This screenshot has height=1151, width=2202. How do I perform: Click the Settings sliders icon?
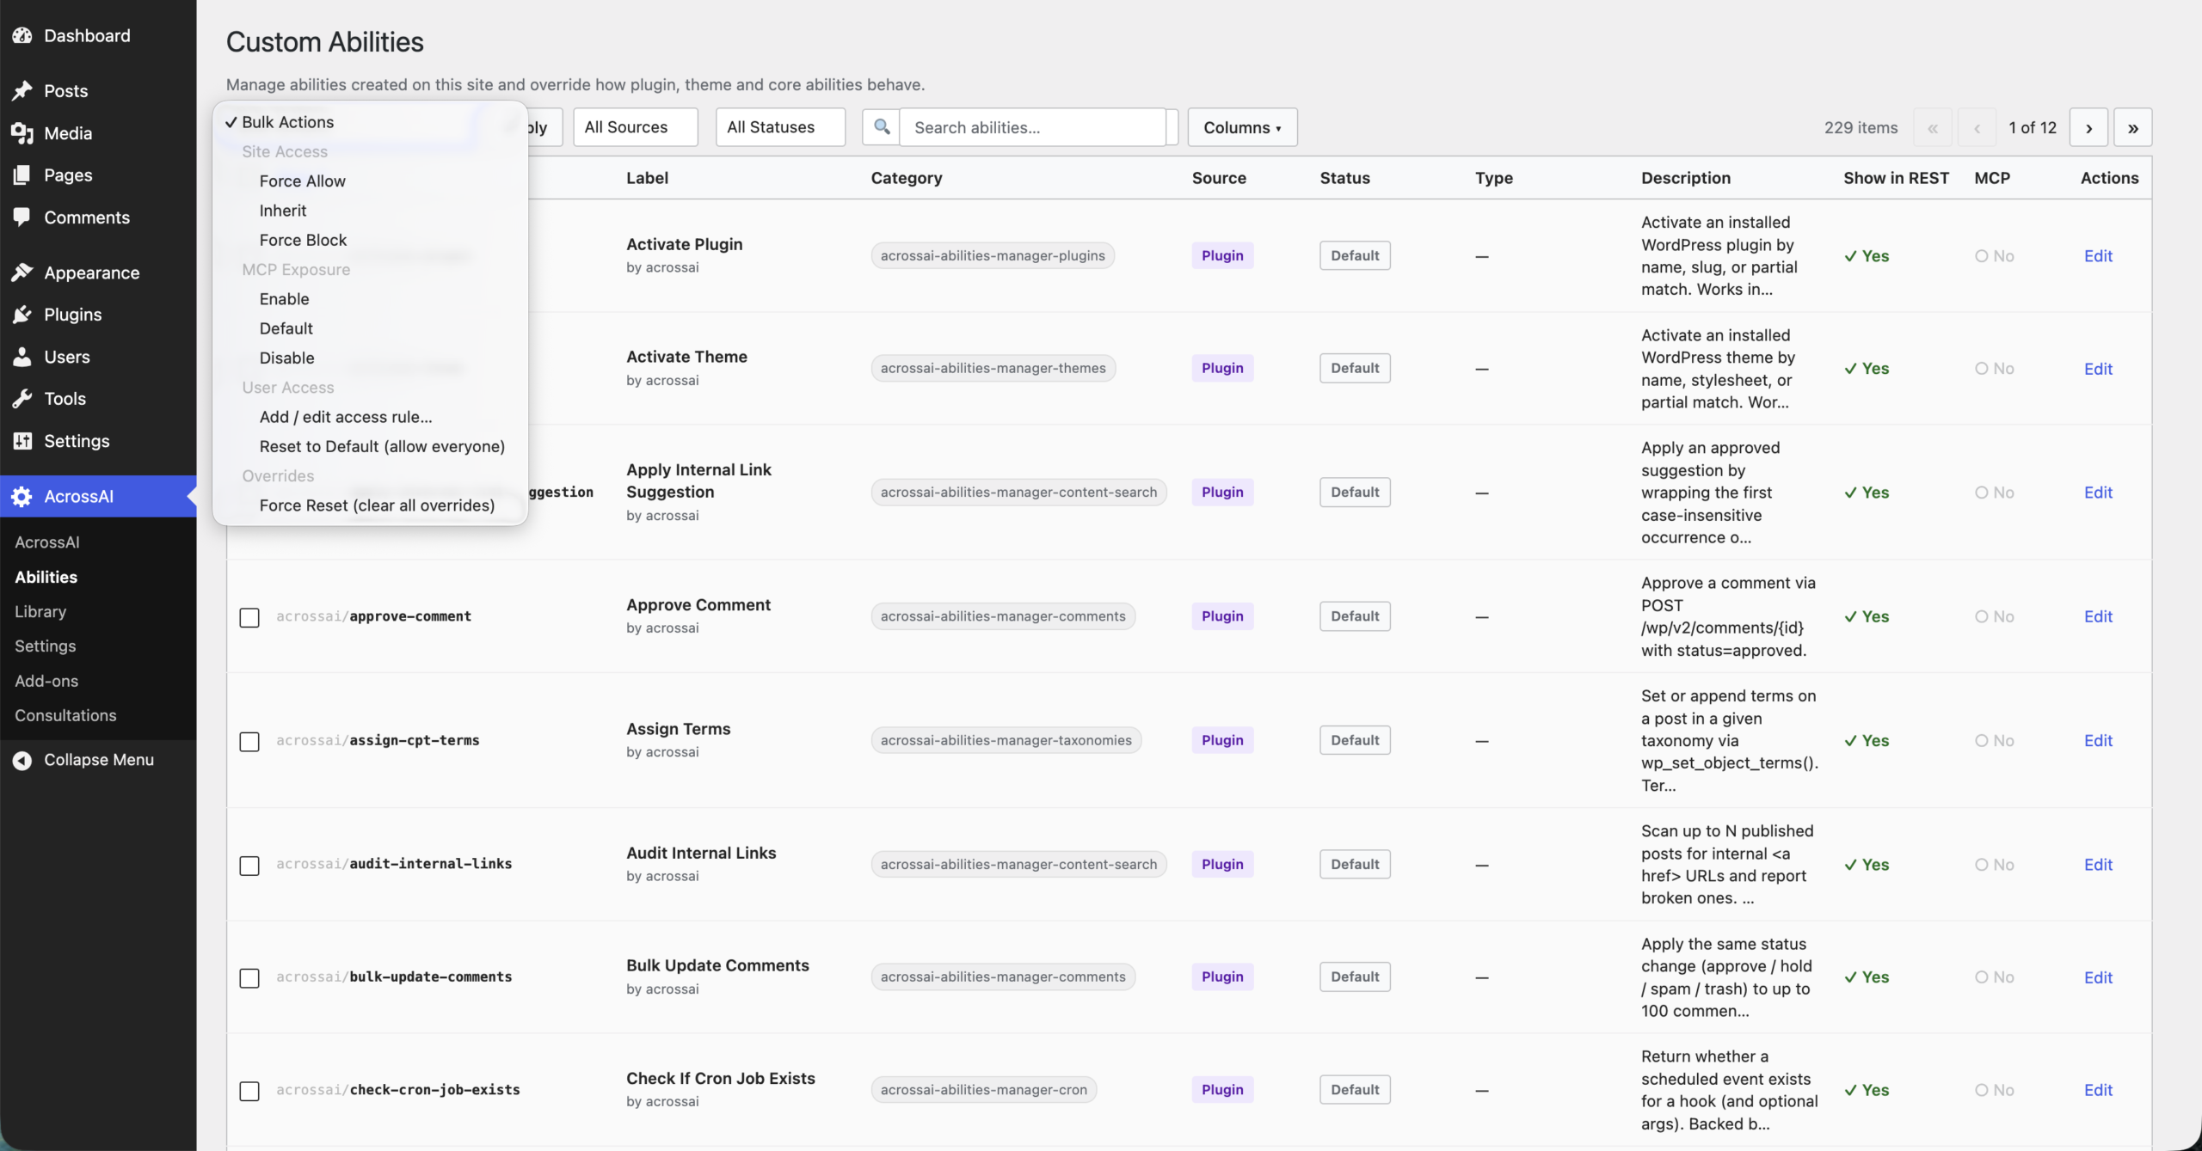[22, 441]
